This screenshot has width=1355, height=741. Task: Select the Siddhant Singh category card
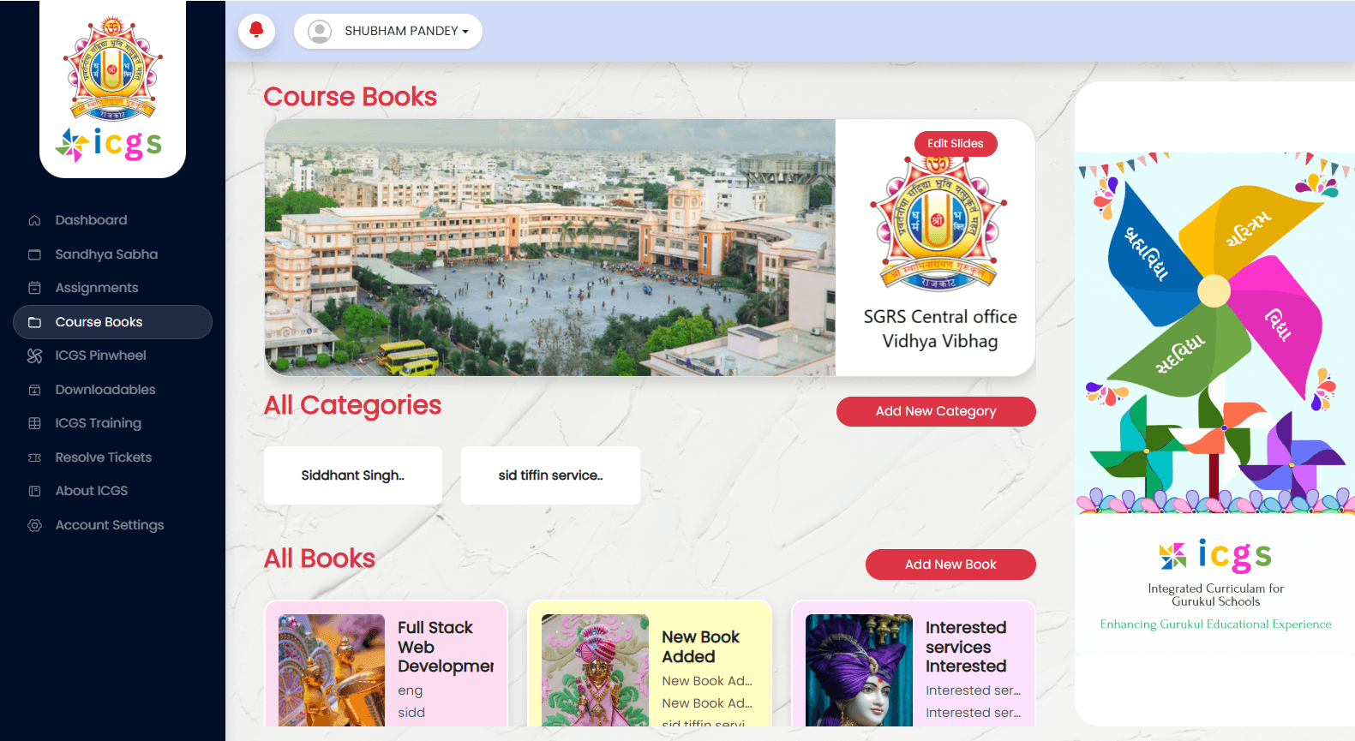[353, 475]
